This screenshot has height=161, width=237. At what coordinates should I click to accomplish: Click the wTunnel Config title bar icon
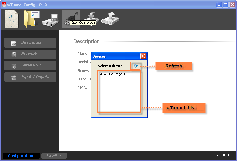[x=4, y=5]
